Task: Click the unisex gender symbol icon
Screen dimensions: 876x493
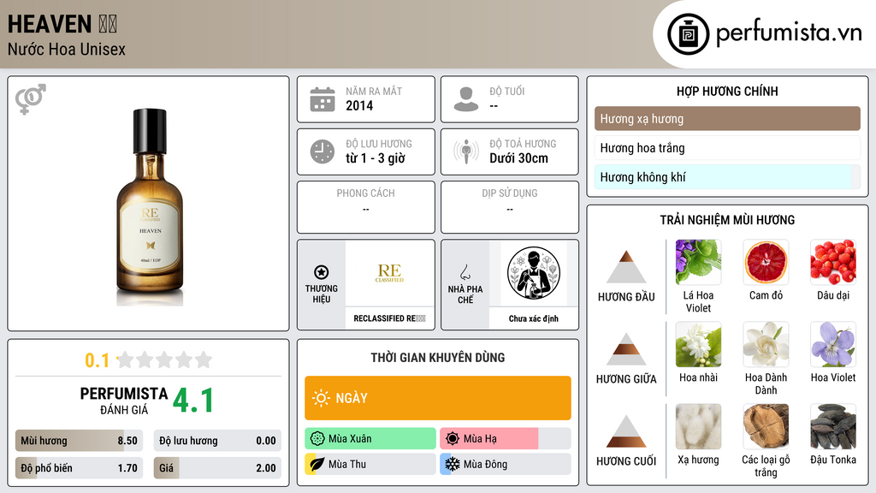Action: [x=31, y=99]
